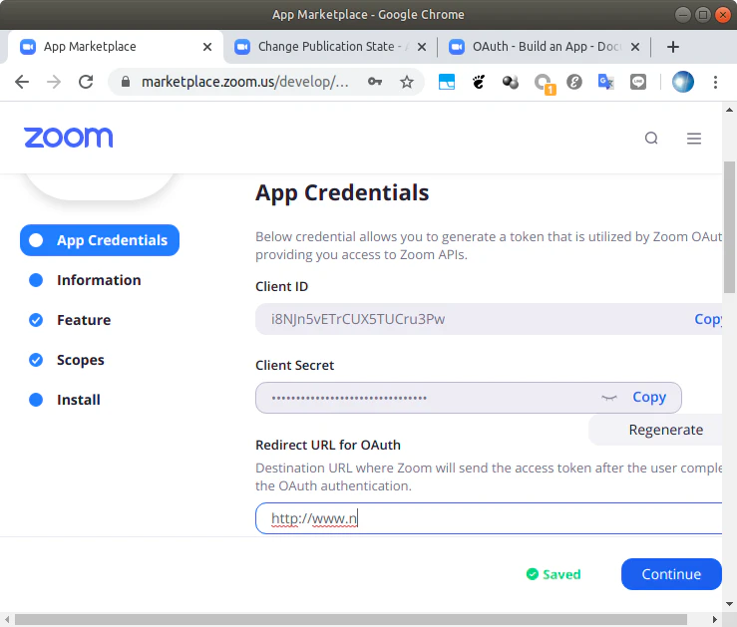737x627 pixels.
Task: Click the lock icon in the address bar
Action: pyautogui.click(x=126, y=82)
